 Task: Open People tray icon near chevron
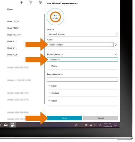(76, 125)
